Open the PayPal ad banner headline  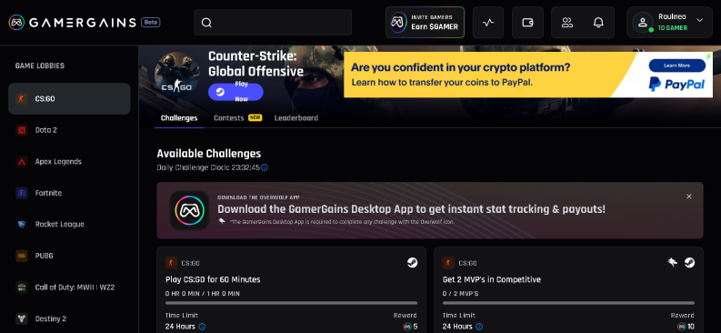coord(460,67)
